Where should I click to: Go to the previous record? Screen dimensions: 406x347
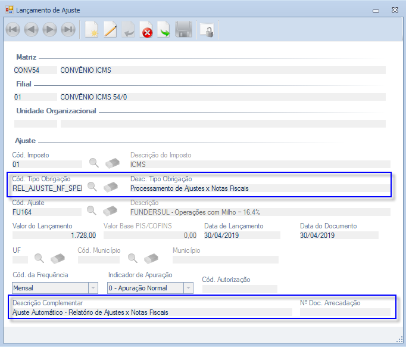pyautogui.click(x=32, y=30)
